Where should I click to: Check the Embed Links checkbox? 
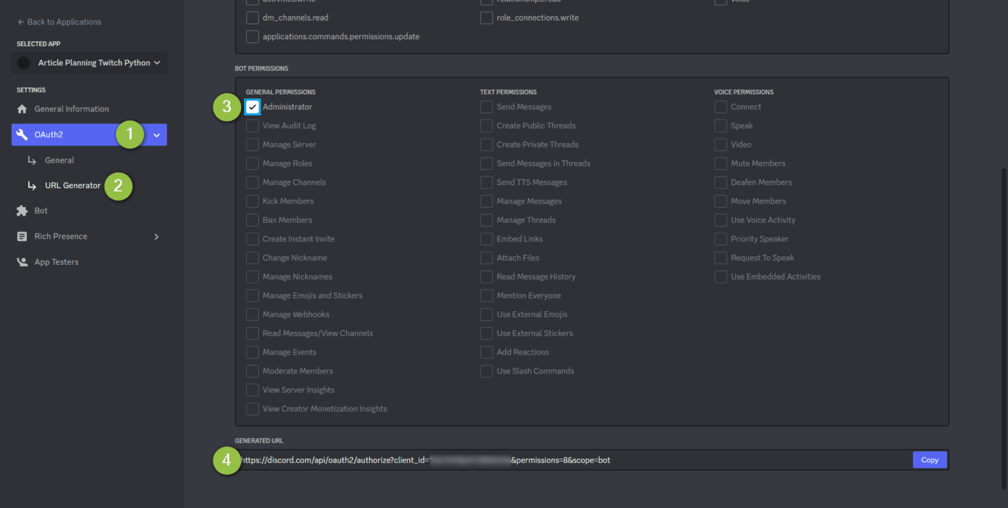coord(486,239)
